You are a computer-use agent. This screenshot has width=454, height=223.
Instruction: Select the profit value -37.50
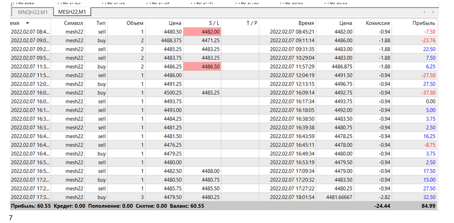point(428,93)
